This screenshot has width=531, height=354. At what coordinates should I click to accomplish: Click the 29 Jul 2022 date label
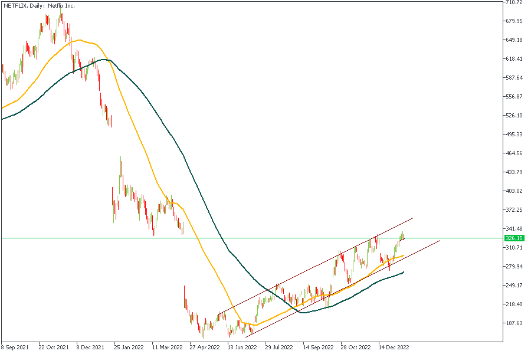[x=279, y=348]
